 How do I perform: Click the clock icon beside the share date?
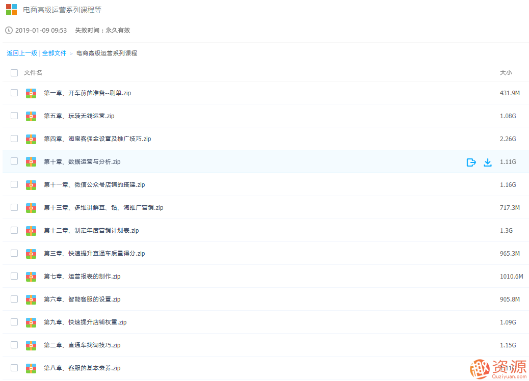click(x=9, y=31)
